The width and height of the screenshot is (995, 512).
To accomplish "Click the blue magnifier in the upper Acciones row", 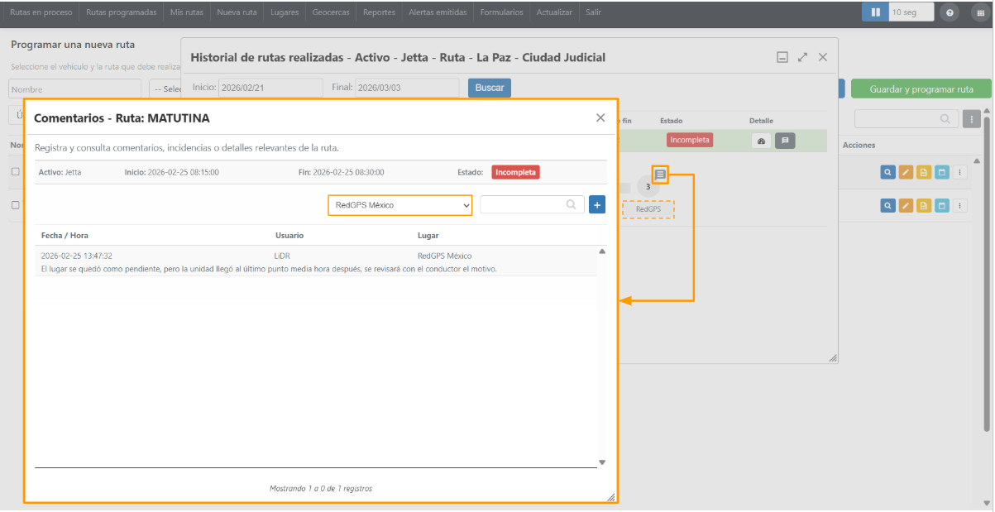I will (x=887, y=172).
